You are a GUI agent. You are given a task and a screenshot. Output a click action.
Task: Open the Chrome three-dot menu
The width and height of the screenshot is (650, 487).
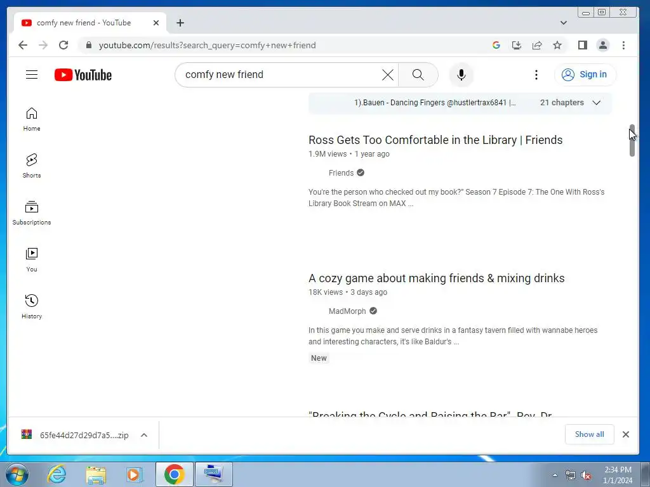(x=623, y=45)
